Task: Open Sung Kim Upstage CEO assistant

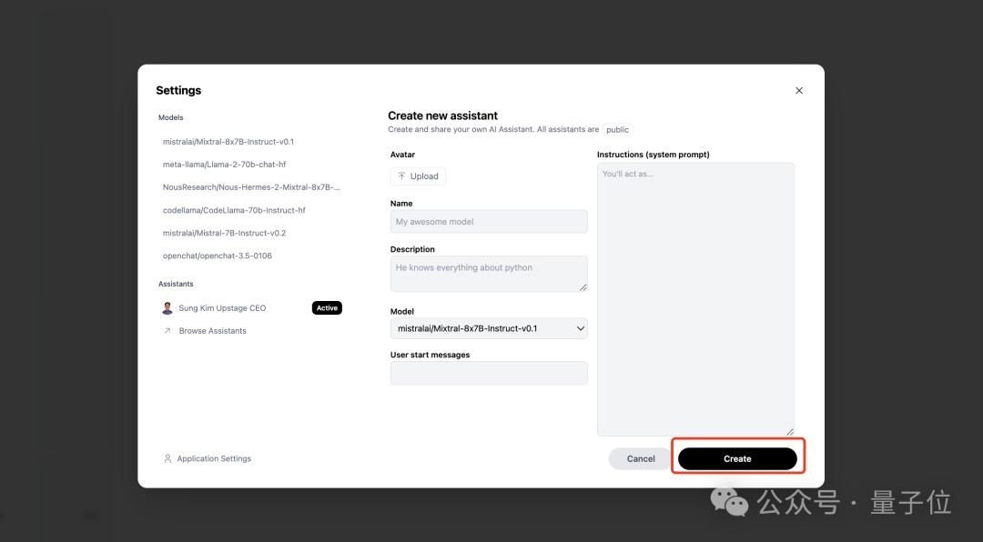Action: 222,307
